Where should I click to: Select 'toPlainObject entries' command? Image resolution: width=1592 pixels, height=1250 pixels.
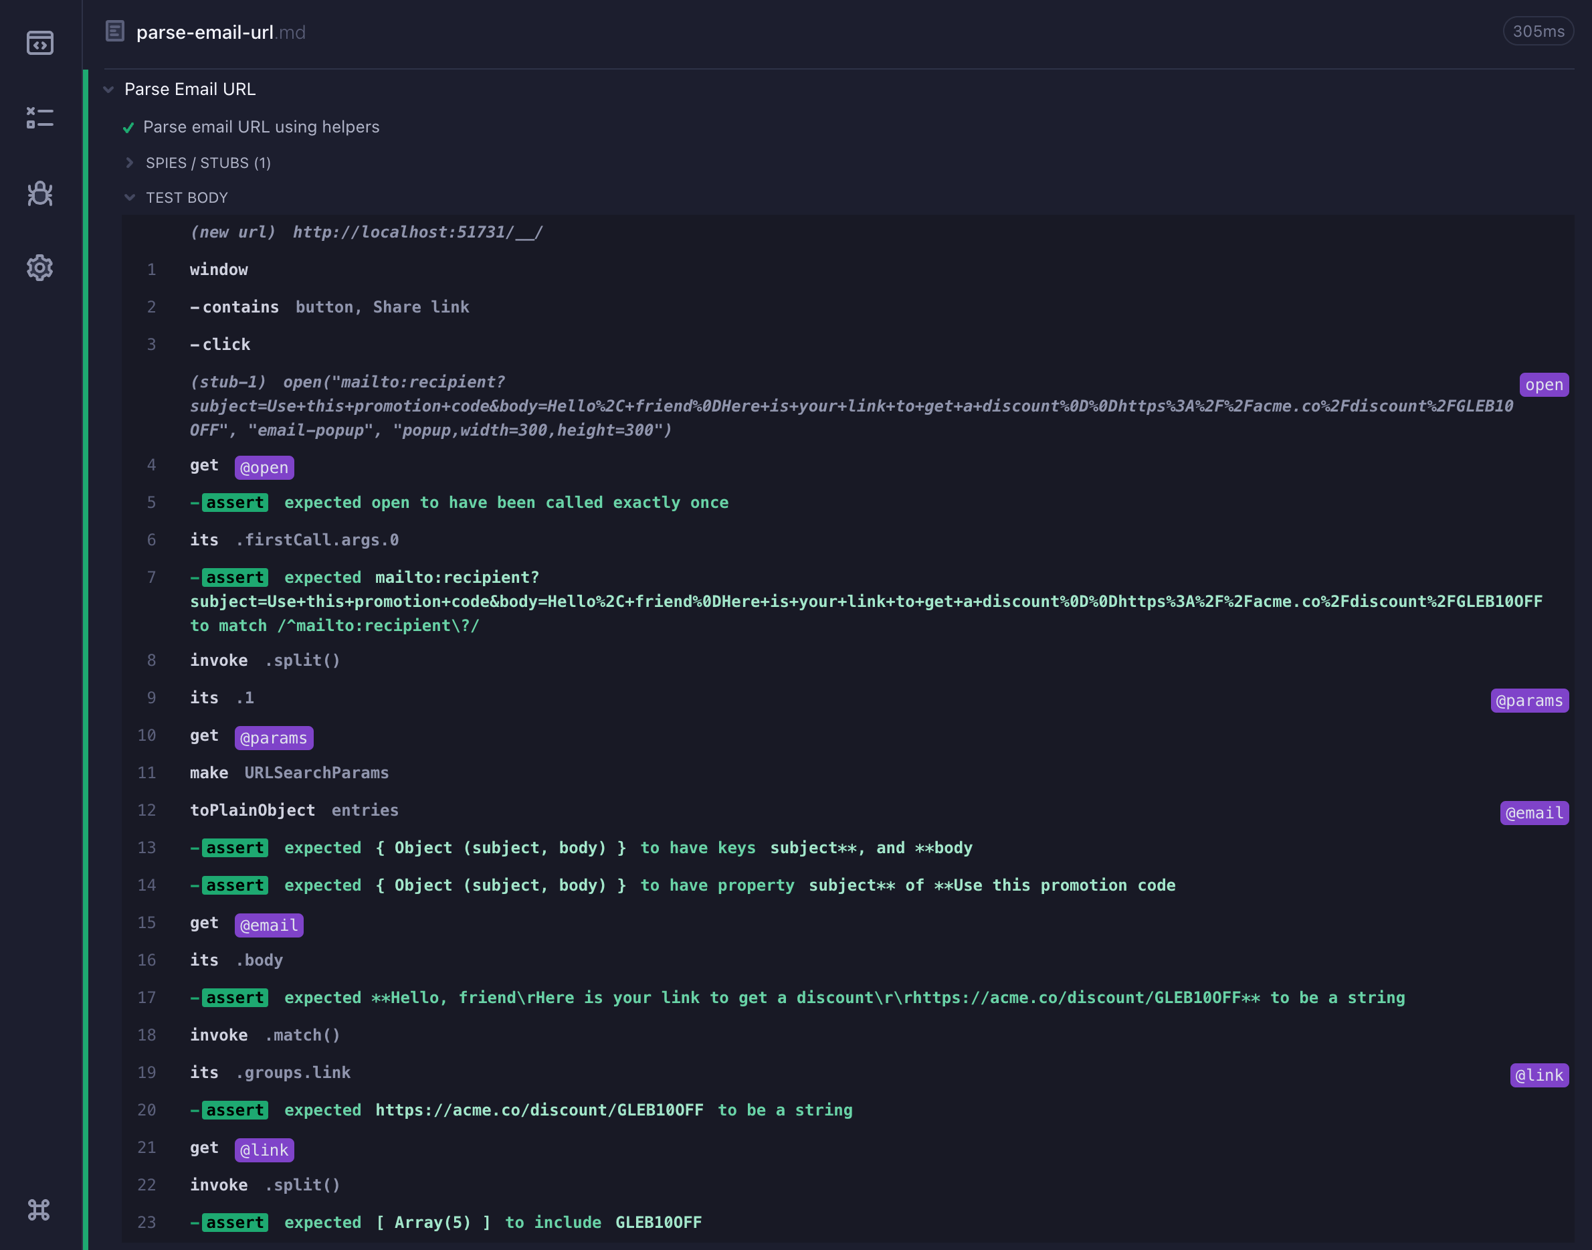(x=848, y=810)
